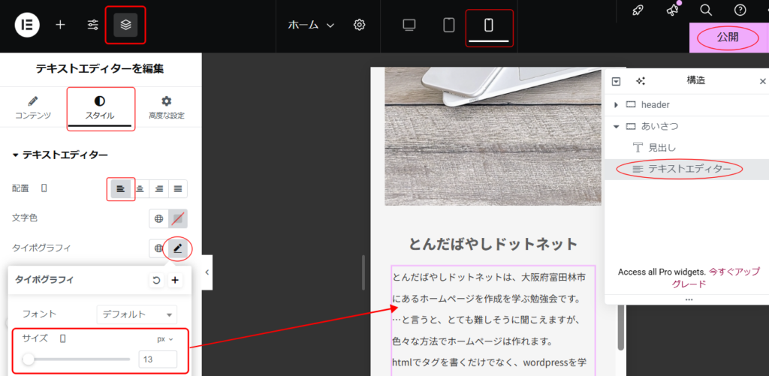Screen dimensions: 769x376
Task: Open page settings gear icon
Action: (x=359, y=25)
